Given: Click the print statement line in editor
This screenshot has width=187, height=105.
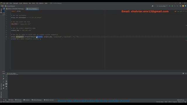Looking at the screenshot, I should 26,39.
